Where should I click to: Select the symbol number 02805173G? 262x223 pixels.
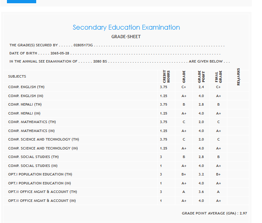pyautogui.click(x=83, y=45)
